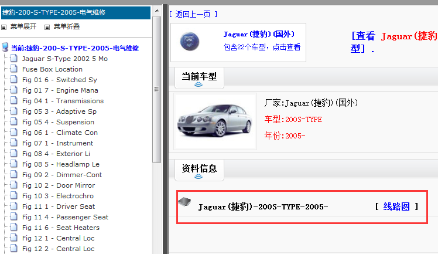Viewport: 438px width, 254px height.
Task: Open Fig 05 3 - Adaptive Sp
Action: [x=59, y=111]
